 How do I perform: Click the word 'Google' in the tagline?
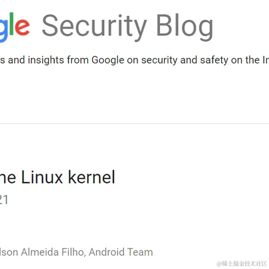108,60
